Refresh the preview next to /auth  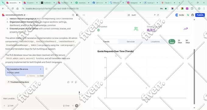click(158, 15)
